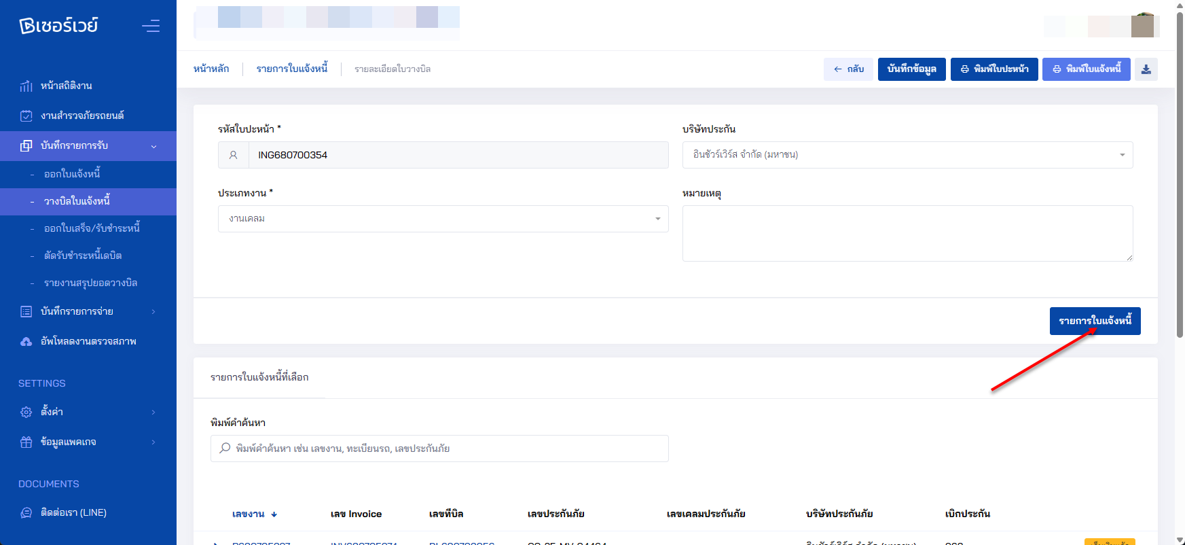
Task: Click the user avatar at top right
Action: point(1142,26)
